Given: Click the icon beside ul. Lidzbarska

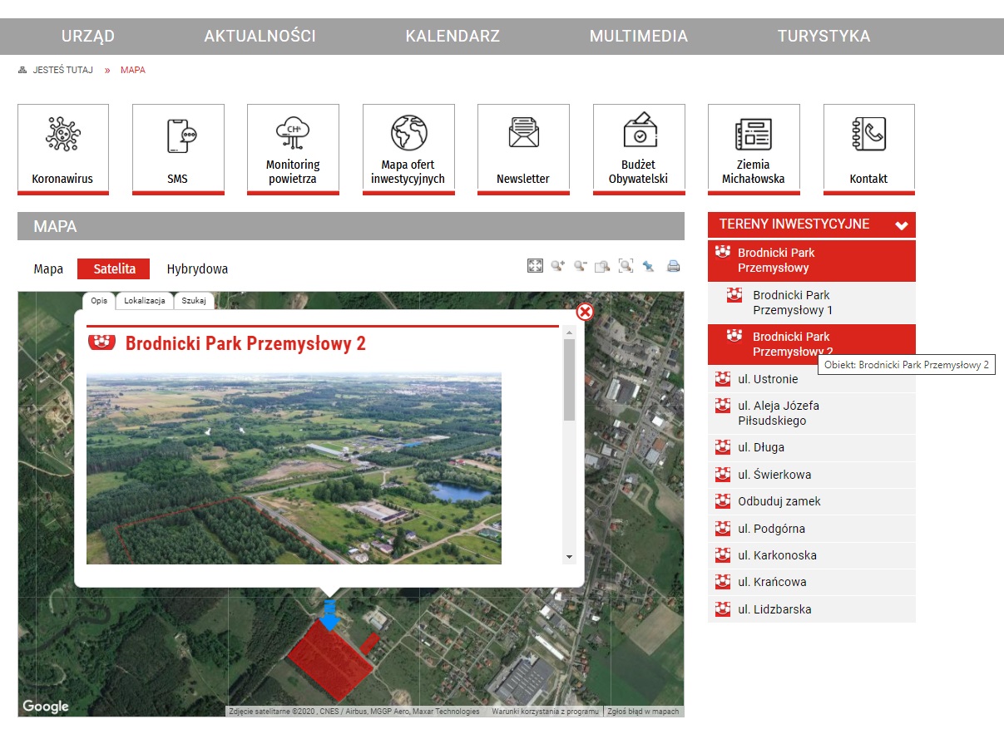Looking at the screenshot, I should [723, 609].
